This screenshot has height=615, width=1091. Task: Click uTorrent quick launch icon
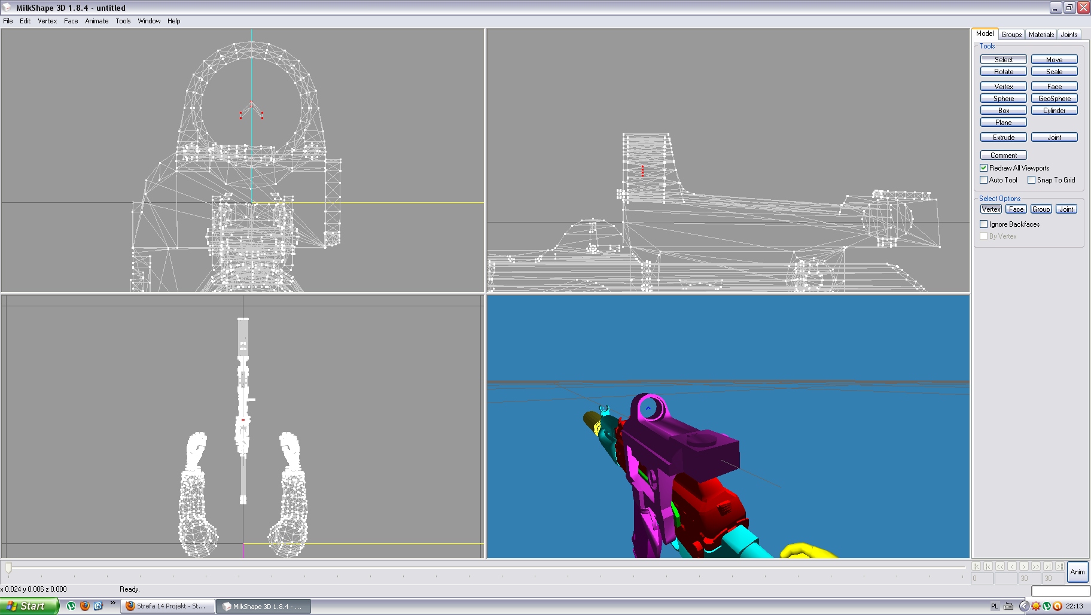(x=71, y=606)
